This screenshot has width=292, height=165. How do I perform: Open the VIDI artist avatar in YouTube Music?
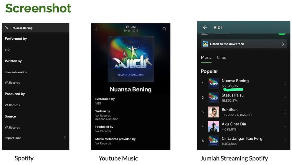(x=128, y=27)
